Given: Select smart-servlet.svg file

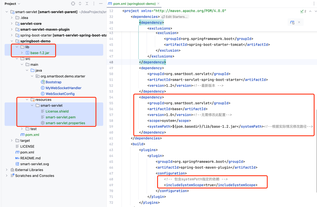Looking at the screenshot, I should [x=35, y=164].
